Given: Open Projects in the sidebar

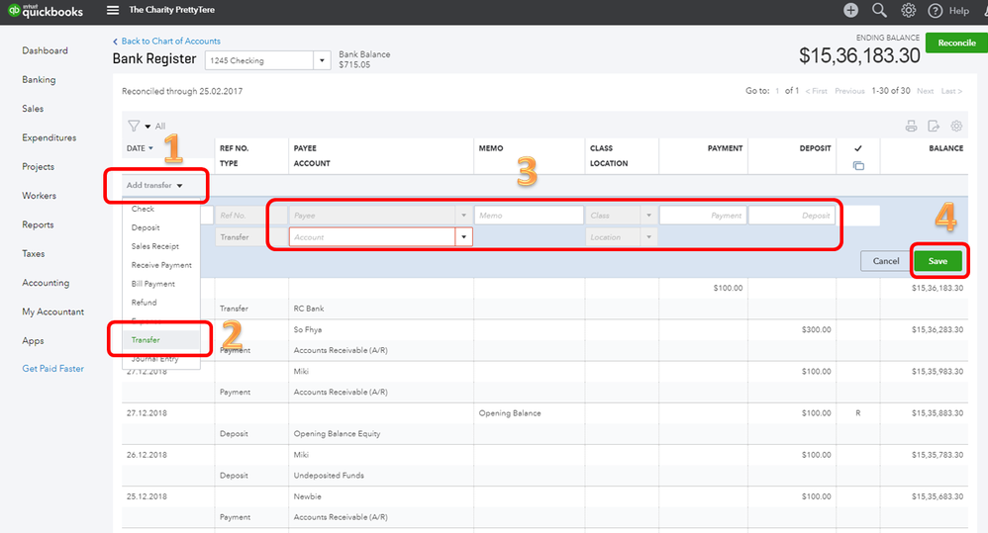Looking at the screenshot, I should click(38, 167).
